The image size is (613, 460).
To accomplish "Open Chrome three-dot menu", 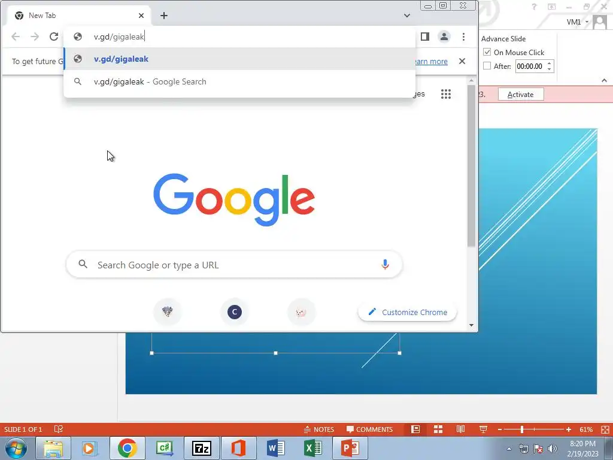I will [464, 37].
